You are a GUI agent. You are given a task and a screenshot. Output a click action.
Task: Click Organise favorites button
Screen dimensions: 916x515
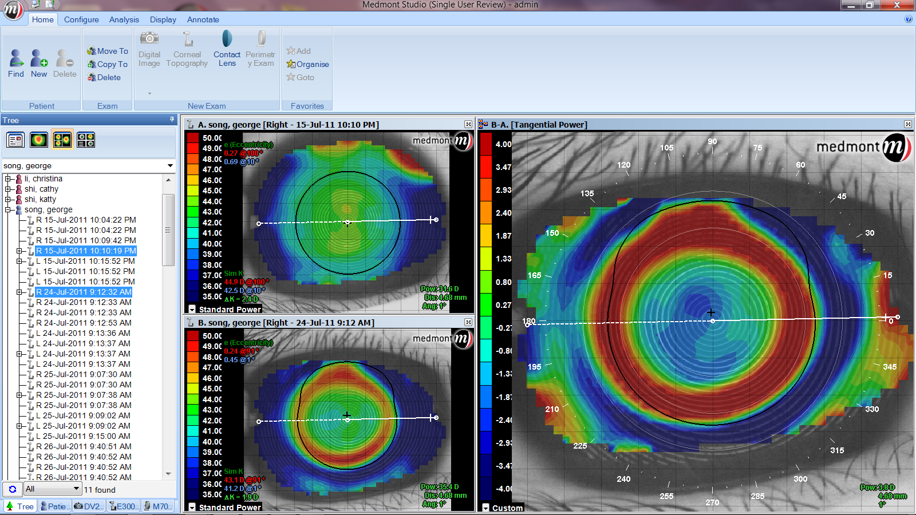308,64
